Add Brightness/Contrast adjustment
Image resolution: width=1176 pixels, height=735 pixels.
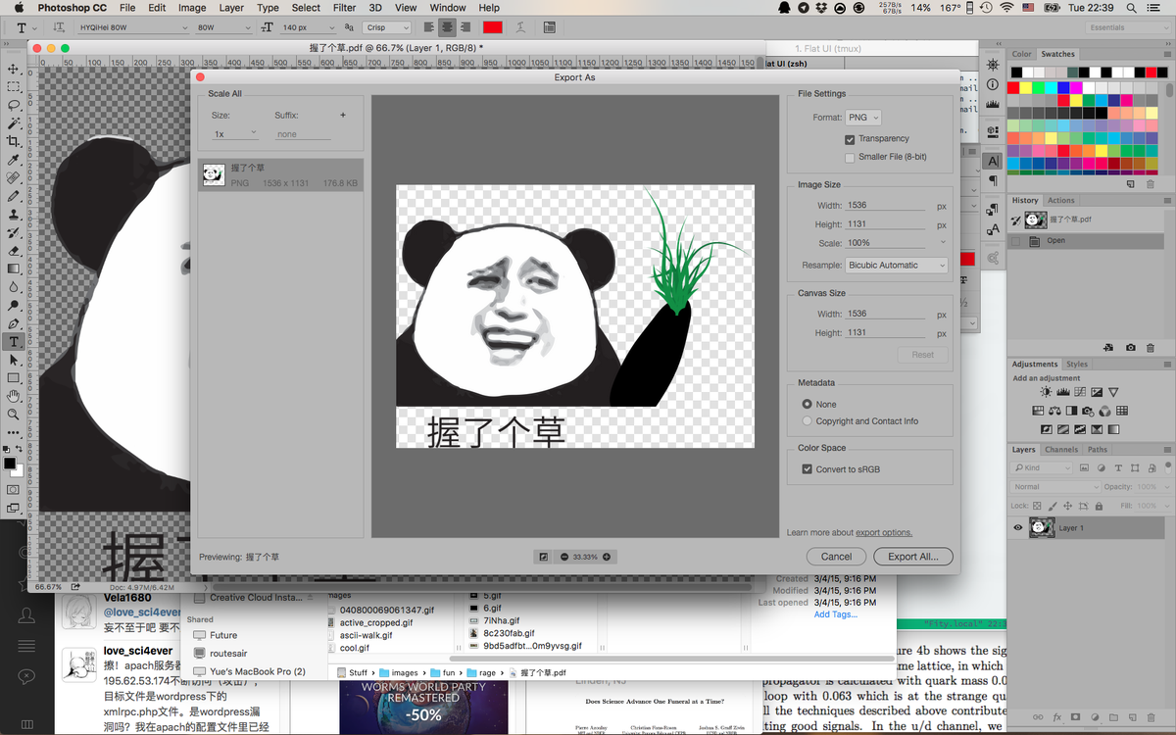tap(1047, 393)
